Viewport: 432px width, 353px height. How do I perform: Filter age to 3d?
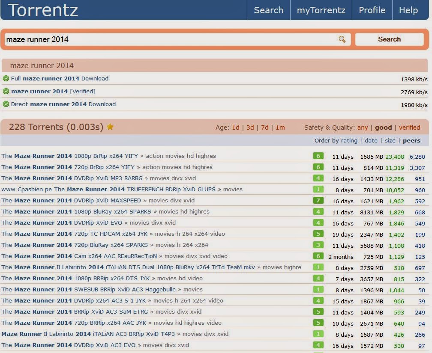coord(250,128)
